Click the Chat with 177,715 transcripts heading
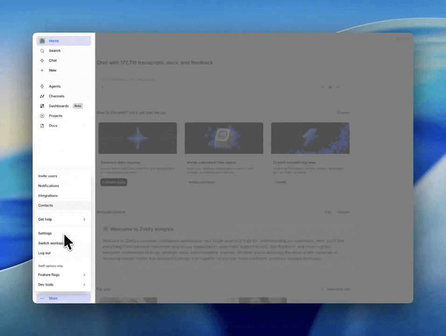446x336 pixels. (x=155, y=63)
